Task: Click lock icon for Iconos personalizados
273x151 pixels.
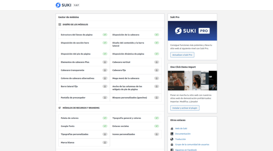Action: [x=156, y=134]
